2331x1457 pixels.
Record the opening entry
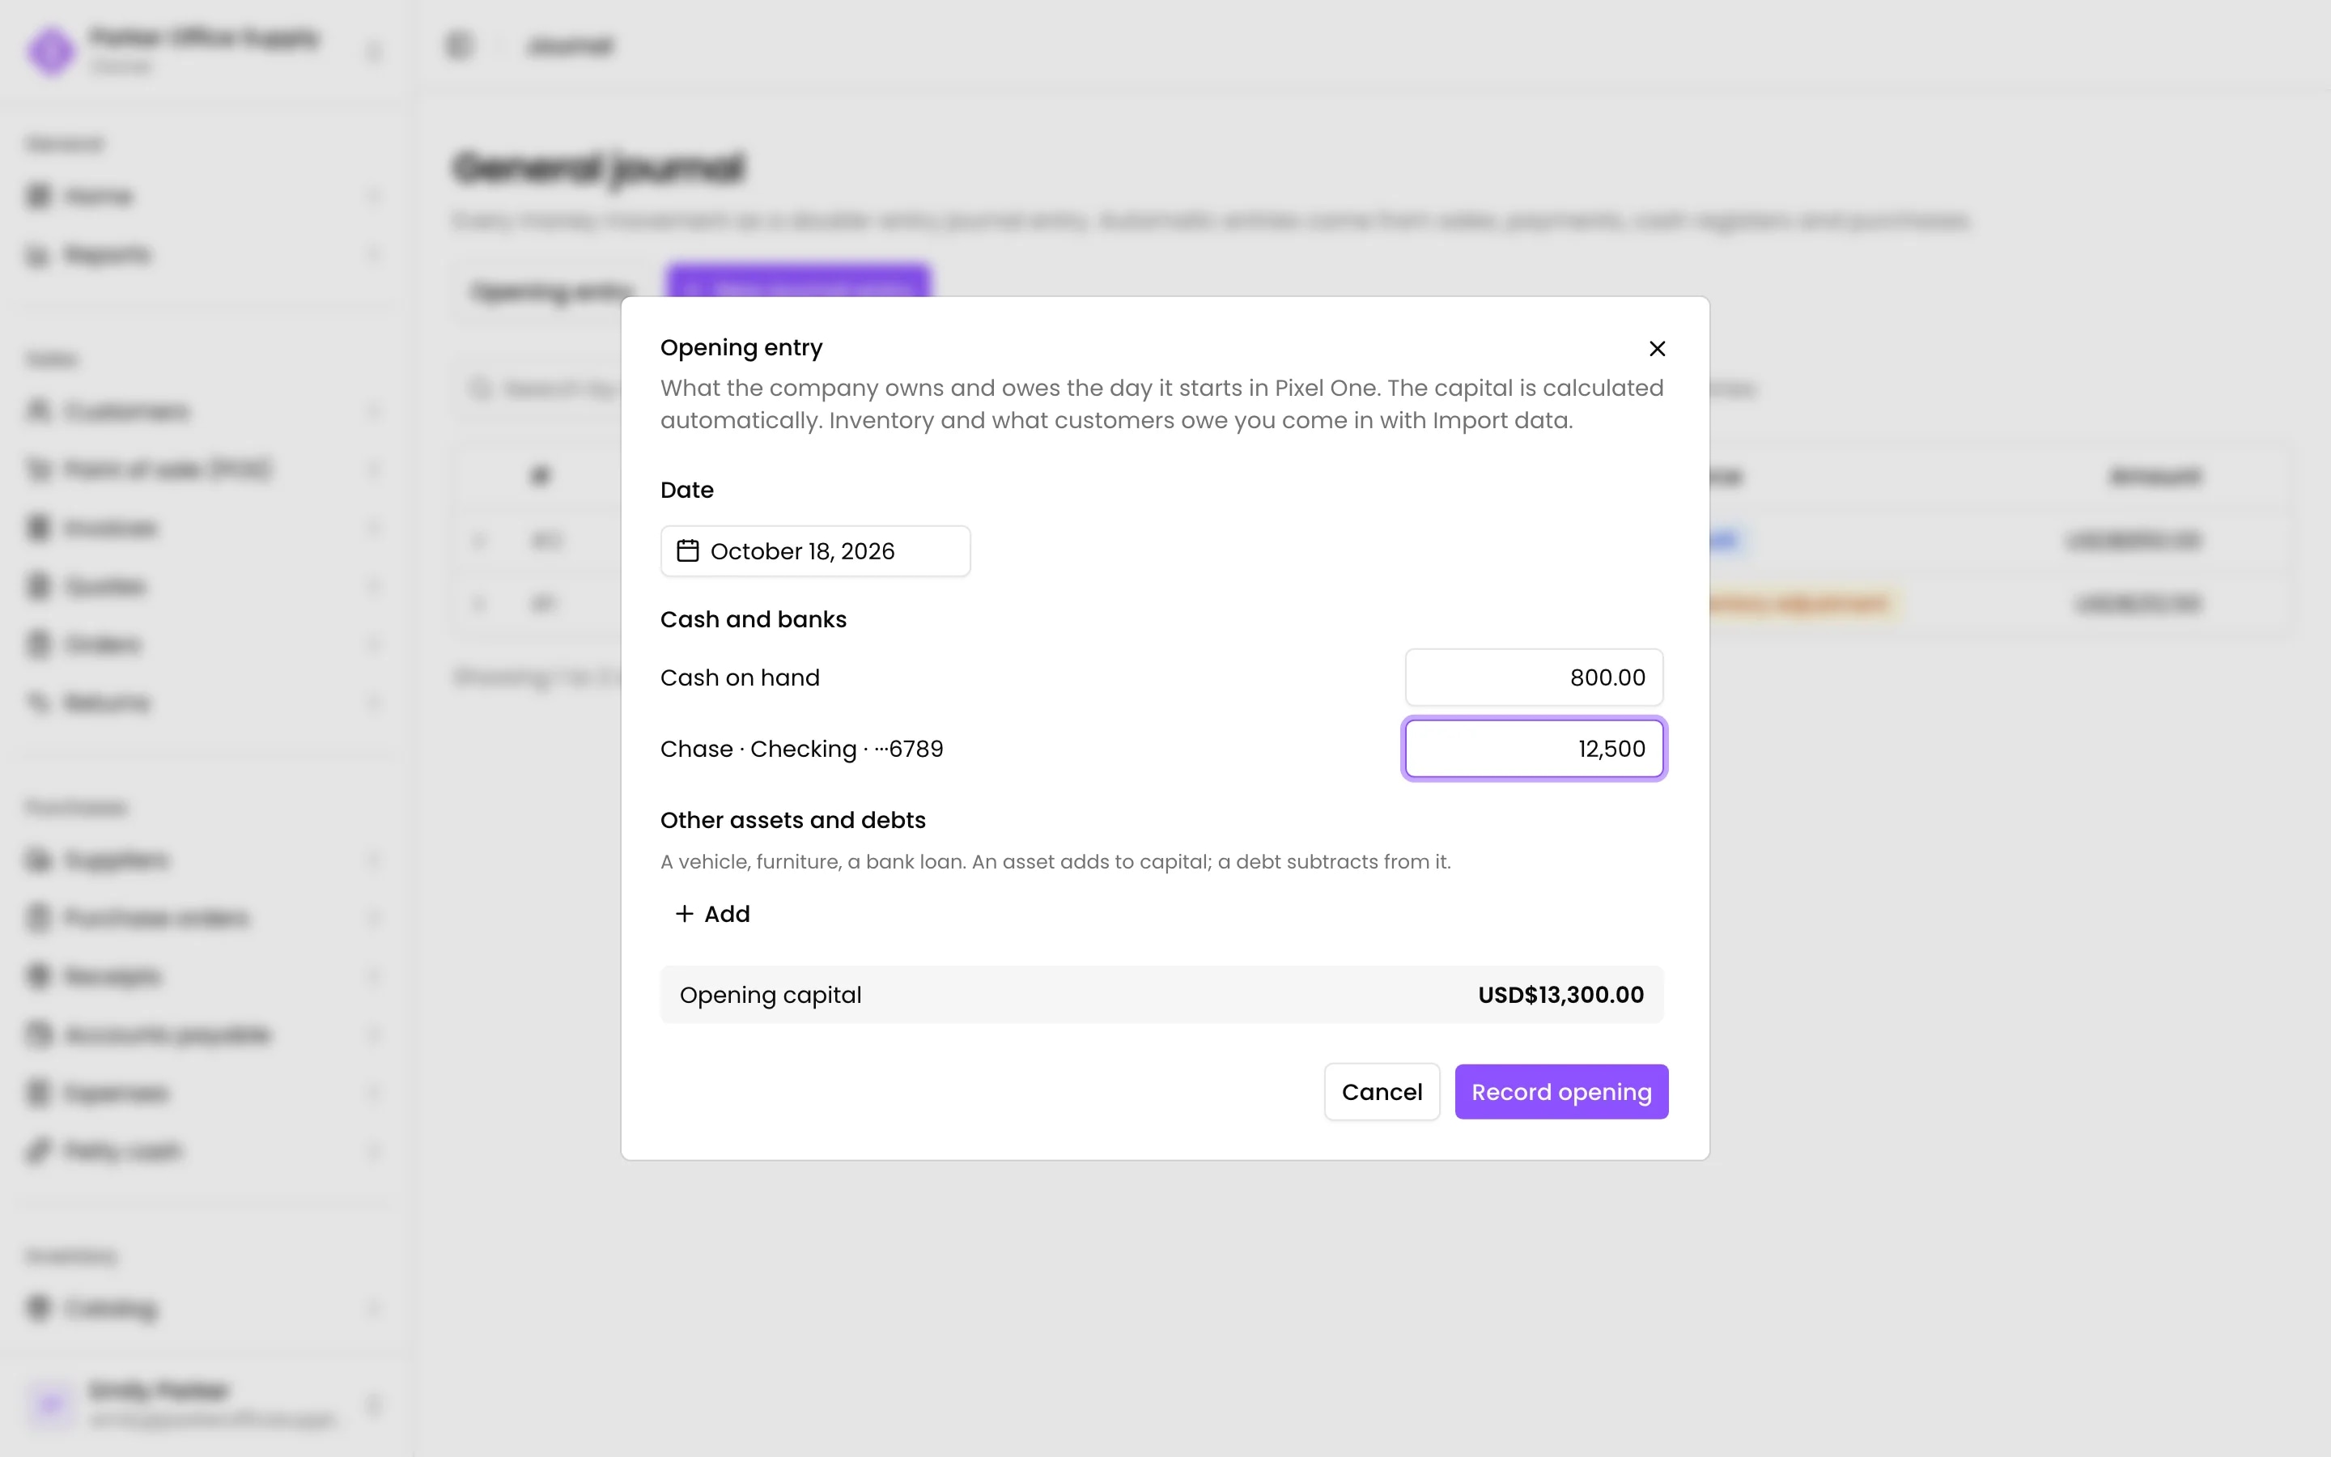tap(1560, 1092)
